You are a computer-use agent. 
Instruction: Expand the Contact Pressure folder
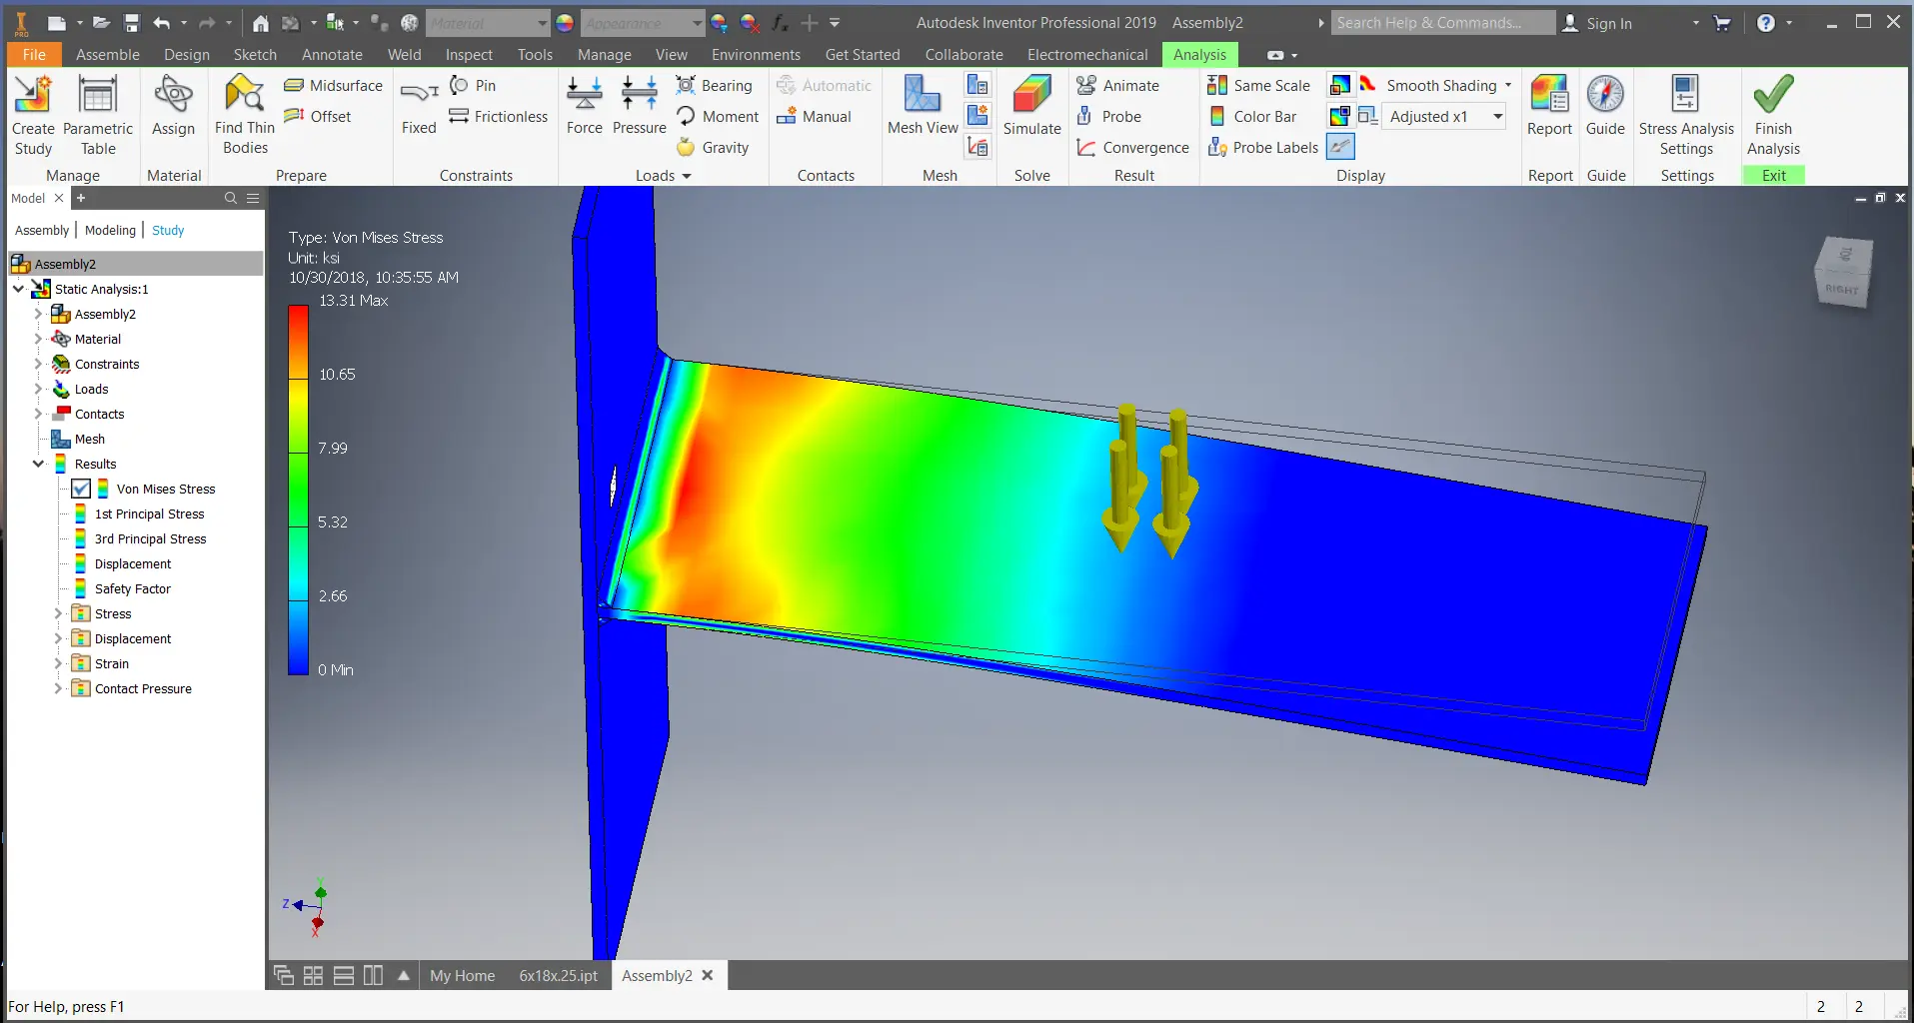[59, 688]
